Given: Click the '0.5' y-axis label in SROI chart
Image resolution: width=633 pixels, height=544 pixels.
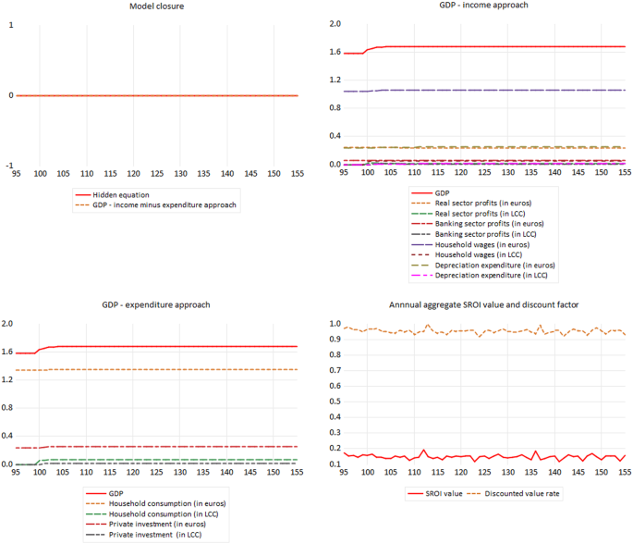Looking at the screenshot, I should (335, 402).
